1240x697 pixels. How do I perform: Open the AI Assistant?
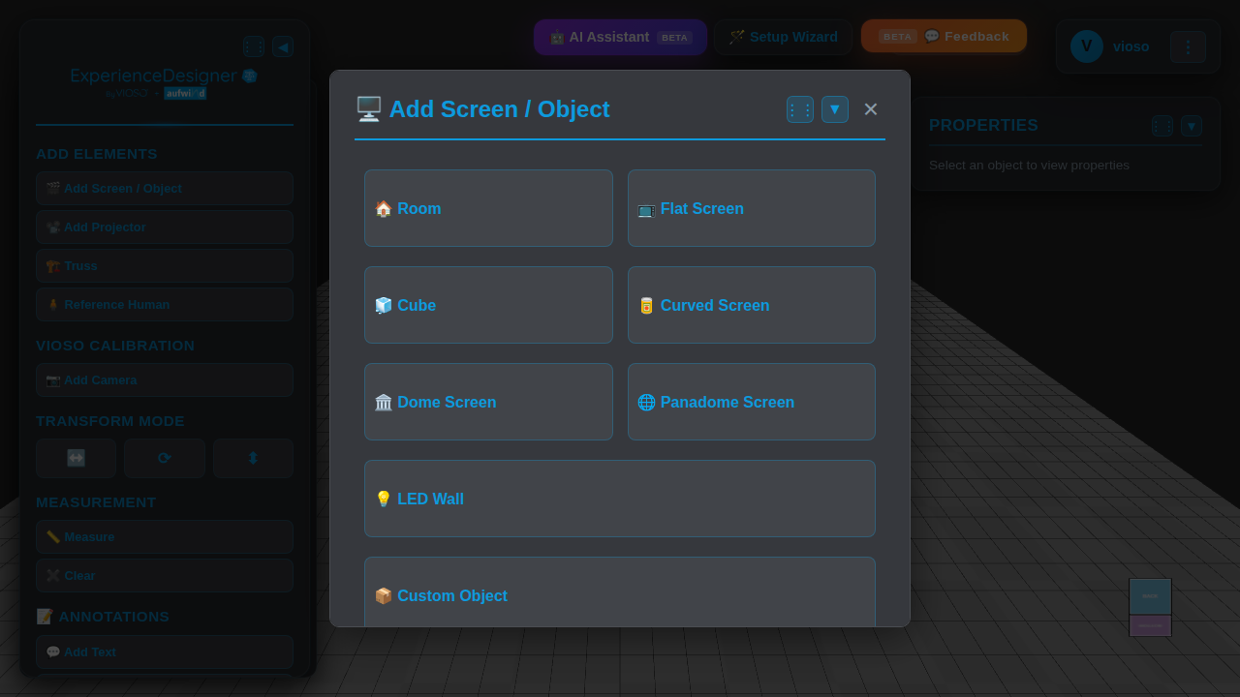620,37
